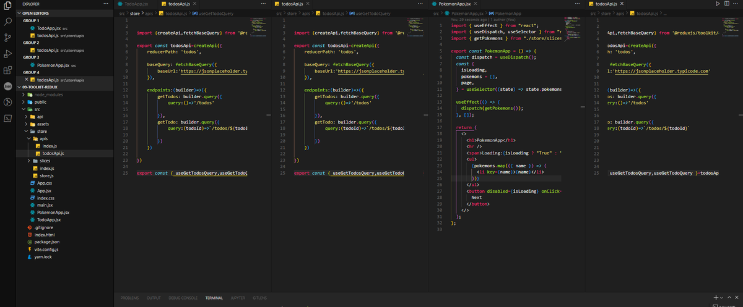Open main.jsx in the file tree
The image size is (743, 307).
pos(66,205)
